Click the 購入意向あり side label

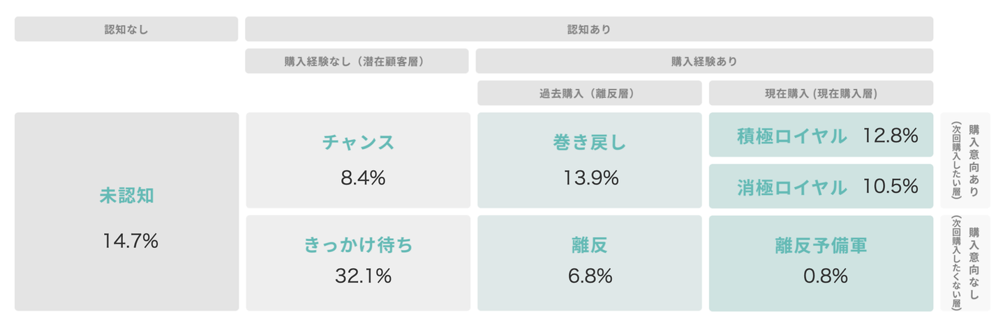[974, 160]
